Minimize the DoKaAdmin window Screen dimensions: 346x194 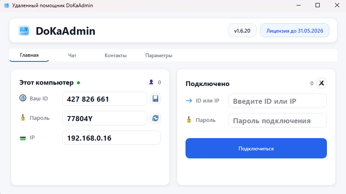299,6
